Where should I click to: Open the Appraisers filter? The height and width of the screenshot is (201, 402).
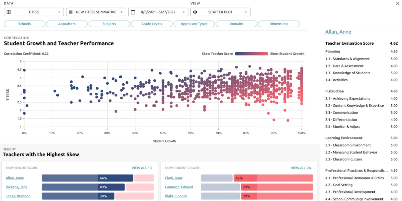(x=67, y=24)
